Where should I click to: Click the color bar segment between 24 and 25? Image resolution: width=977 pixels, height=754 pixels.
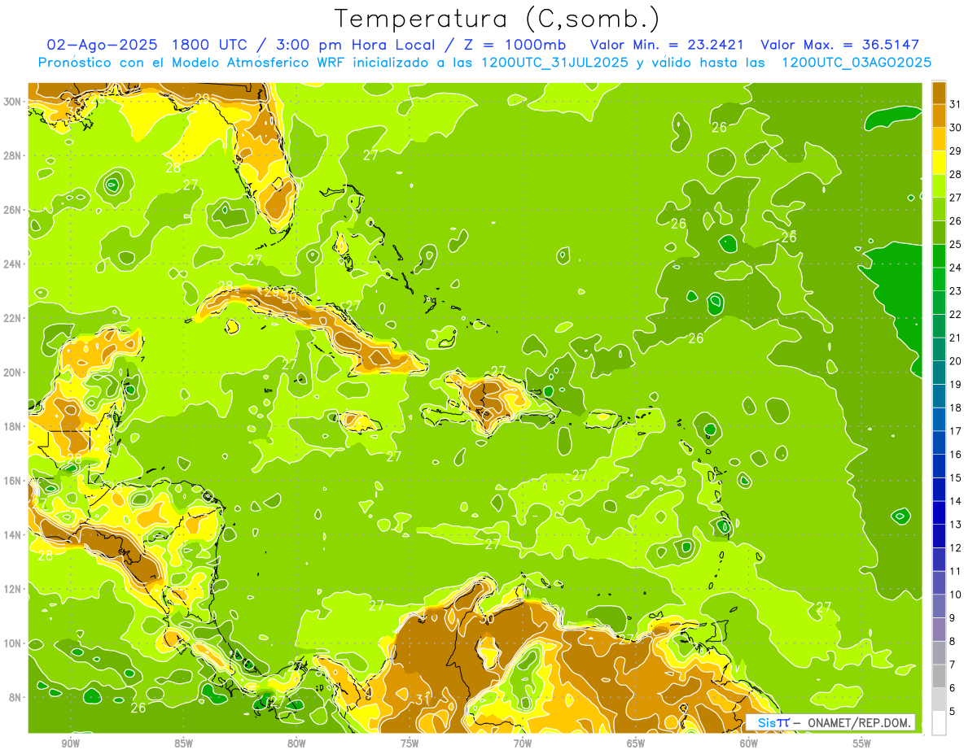point(939,256)
